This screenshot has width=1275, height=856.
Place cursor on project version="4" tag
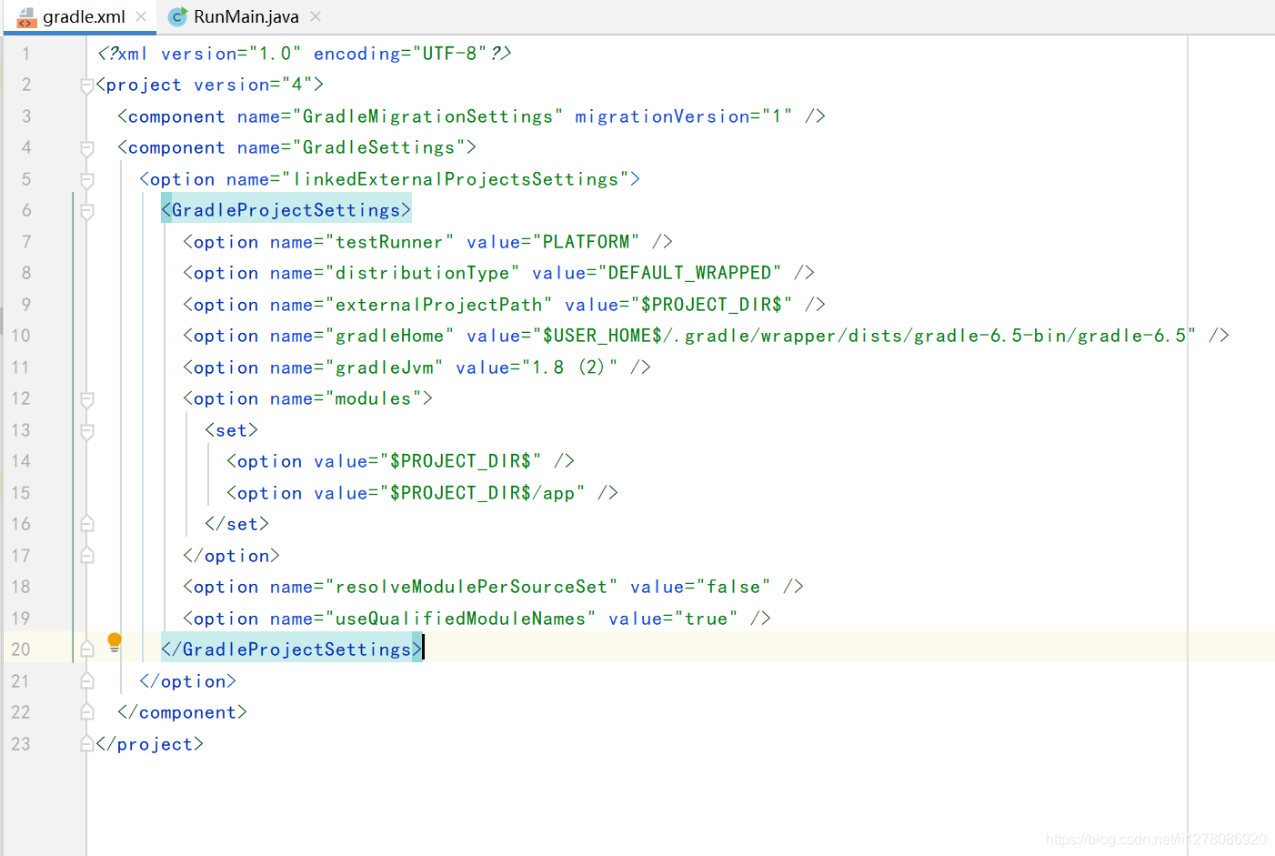point(210,86)
